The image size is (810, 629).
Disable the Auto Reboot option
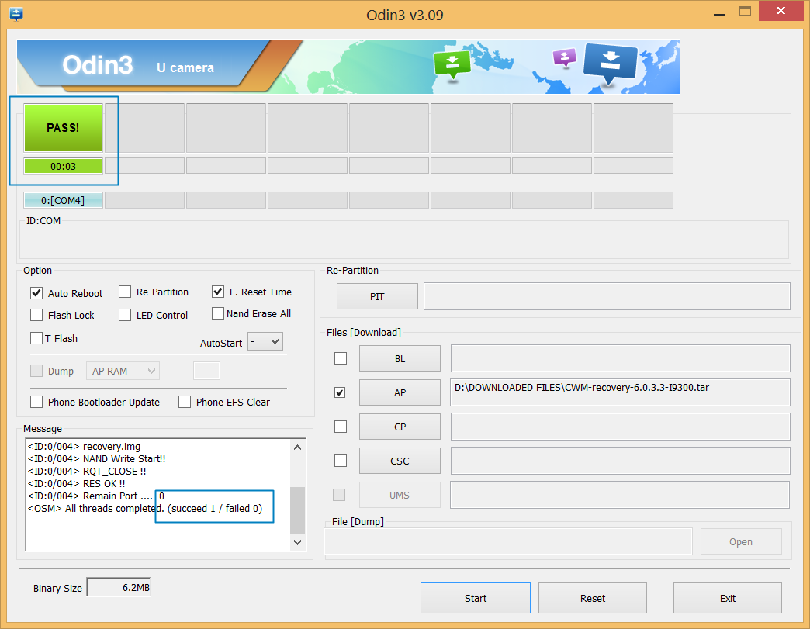(36, 293)
